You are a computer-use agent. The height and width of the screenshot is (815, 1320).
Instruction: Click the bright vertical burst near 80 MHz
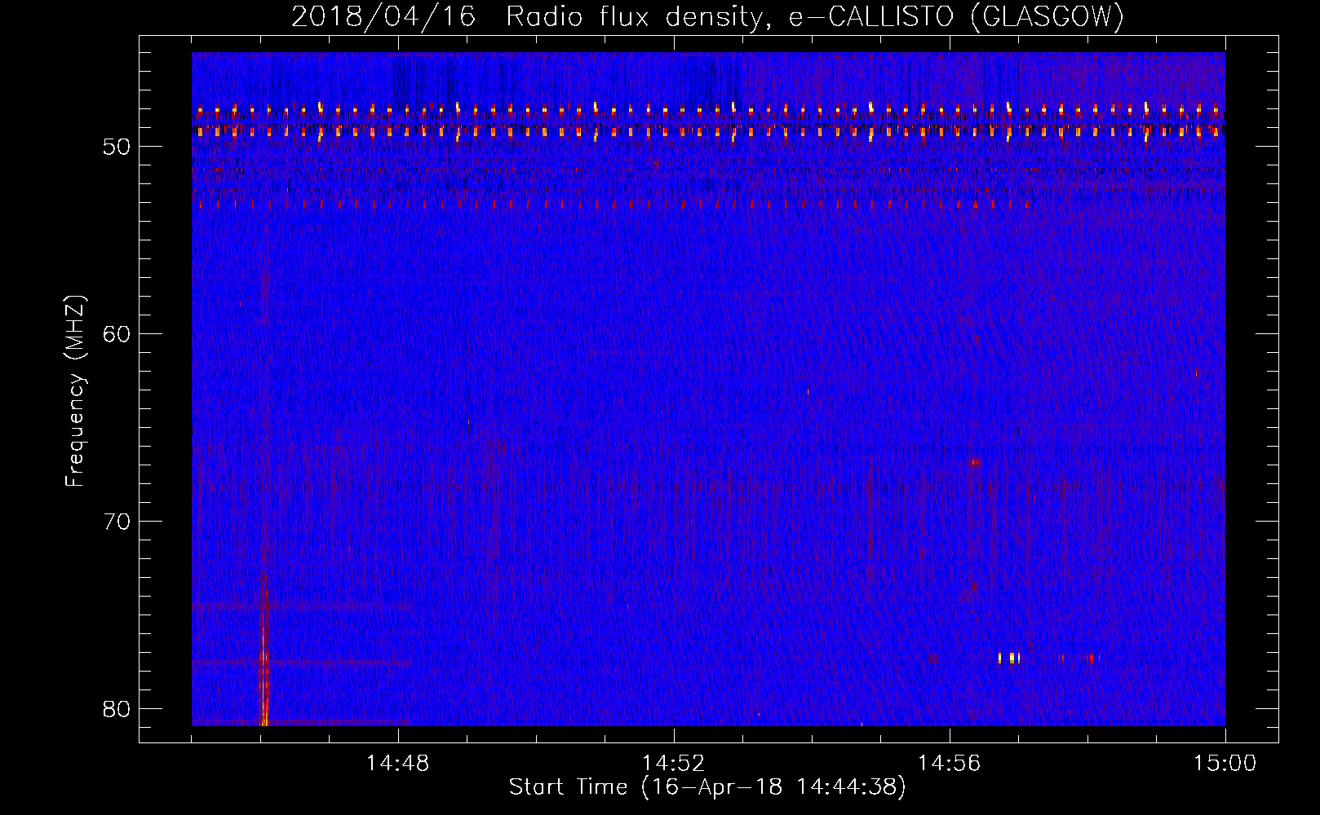point(264,685)
